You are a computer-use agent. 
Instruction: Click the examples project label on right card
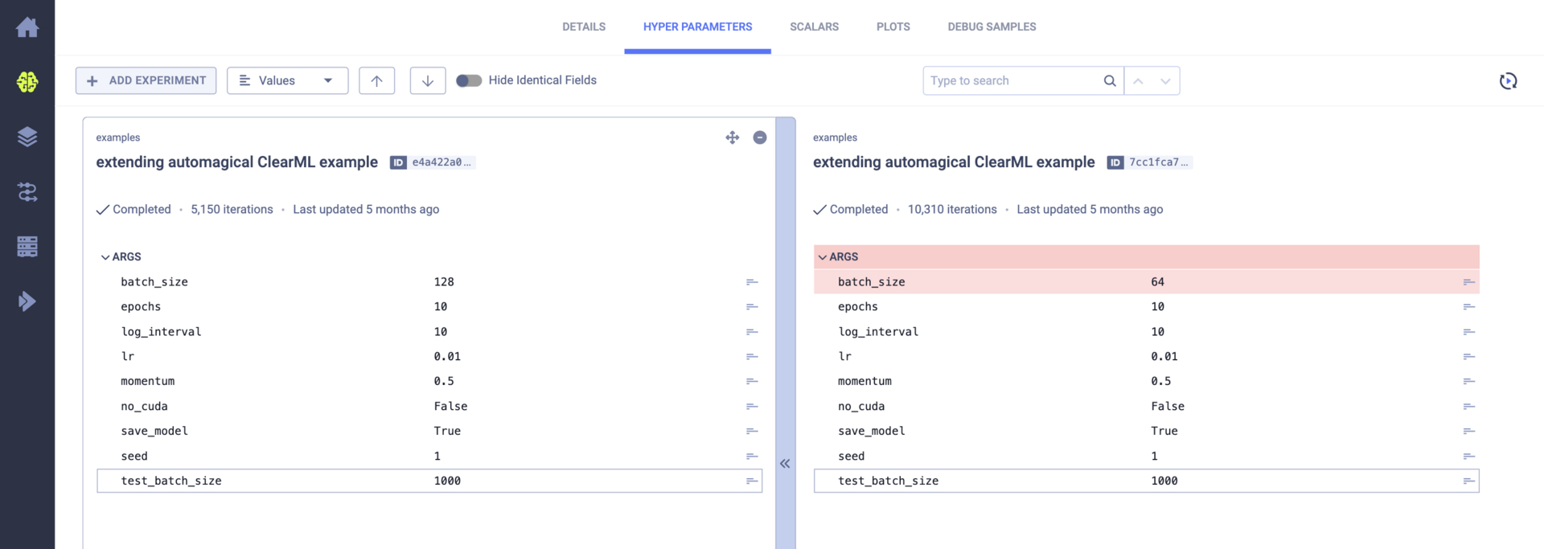click(835, 137)
